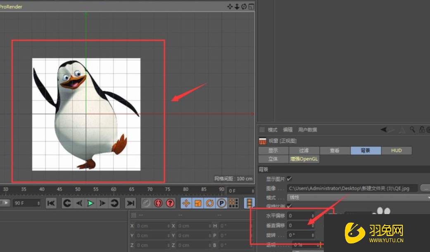Click the viewport zoom camera icon

coord(237,7)
